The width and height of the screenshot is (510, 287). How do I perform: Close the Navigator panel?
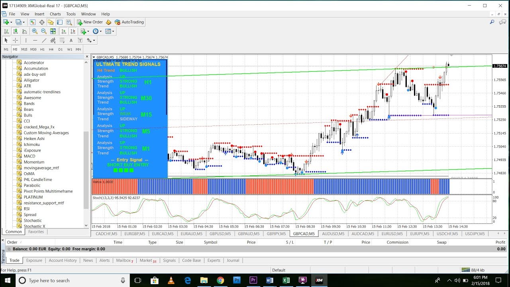(x=87, y=57)
